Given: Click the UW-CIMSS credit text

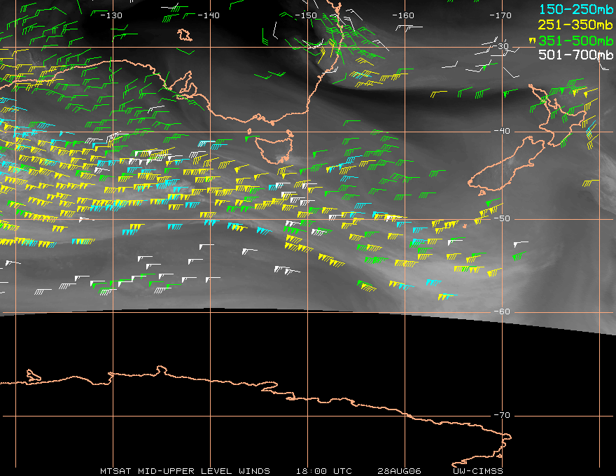Looking at the screenshot, I should coord(479,471).
